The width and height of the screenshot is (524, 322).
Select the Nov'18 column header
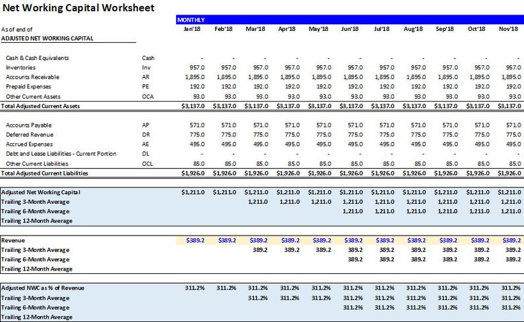508,29
